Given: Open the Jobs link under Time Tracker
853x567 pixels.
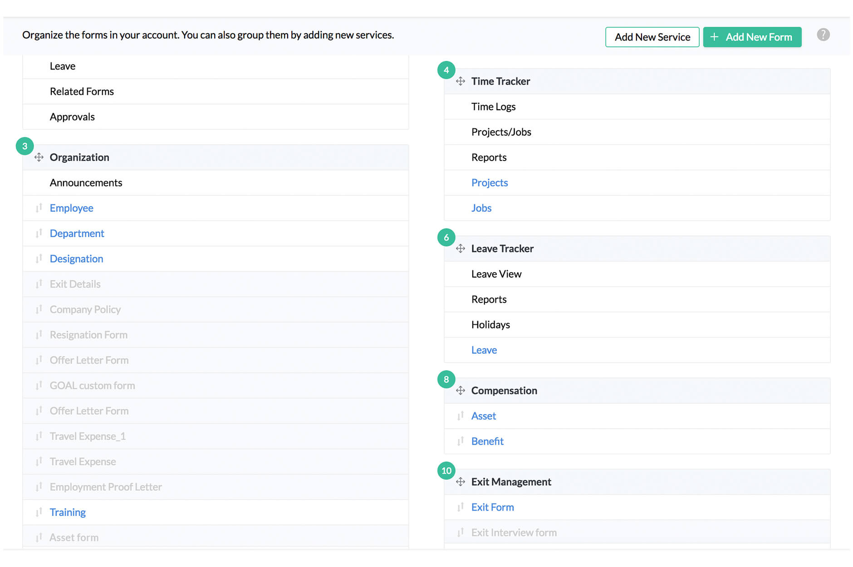Looking at the screenshot, I should pos(481,208).
